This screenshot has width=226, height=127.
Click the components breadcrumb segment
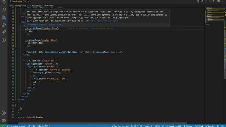click(20, 6)
